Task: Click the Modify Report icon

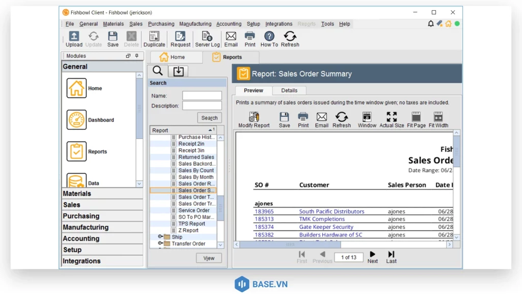Action: (254, 118)
